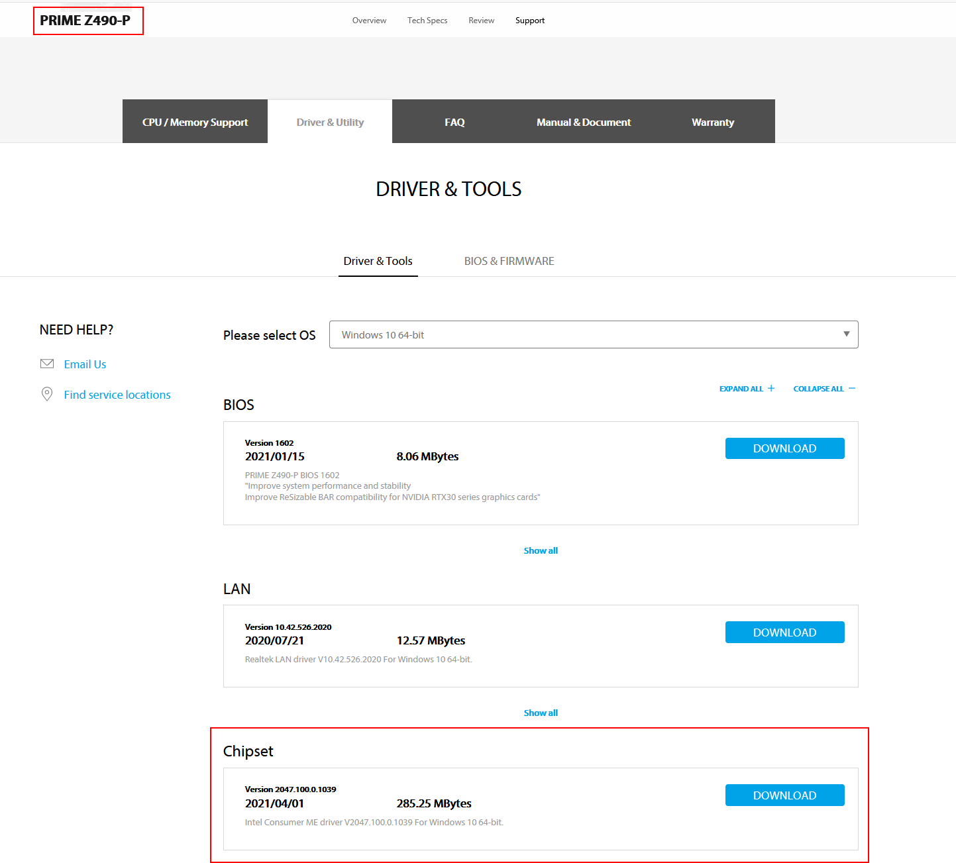Click the plus icon next to Expand All
The image size is (956, 863).
click(x=771, y=388)
